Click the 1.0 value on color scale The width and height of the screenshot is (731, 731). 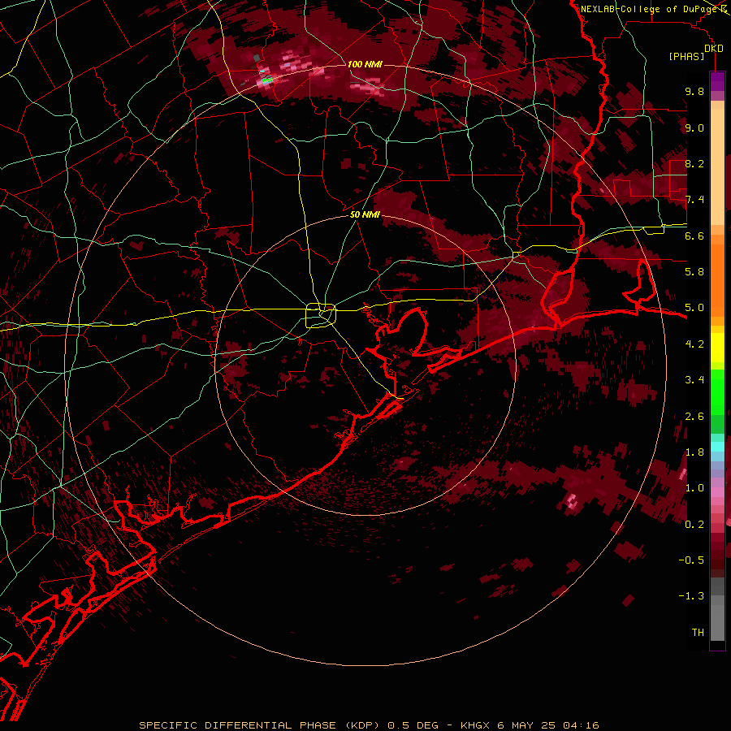pos(694,488)
